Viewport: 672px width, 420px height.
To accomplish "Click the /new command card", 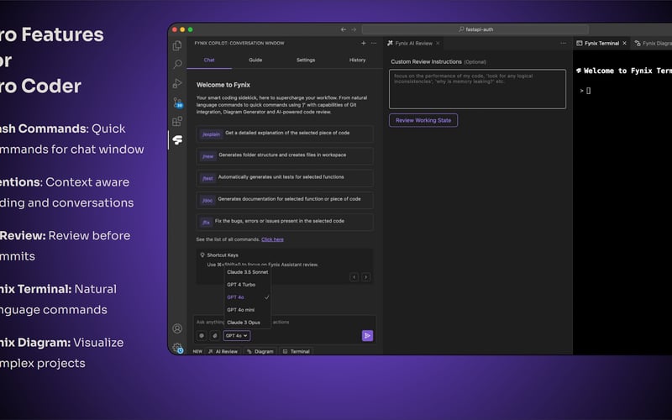I will point(285,156).
